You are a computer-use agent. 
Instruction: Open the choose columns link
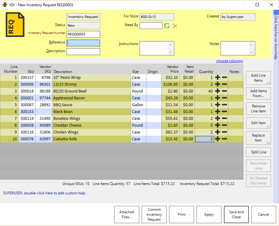[229, 61]
